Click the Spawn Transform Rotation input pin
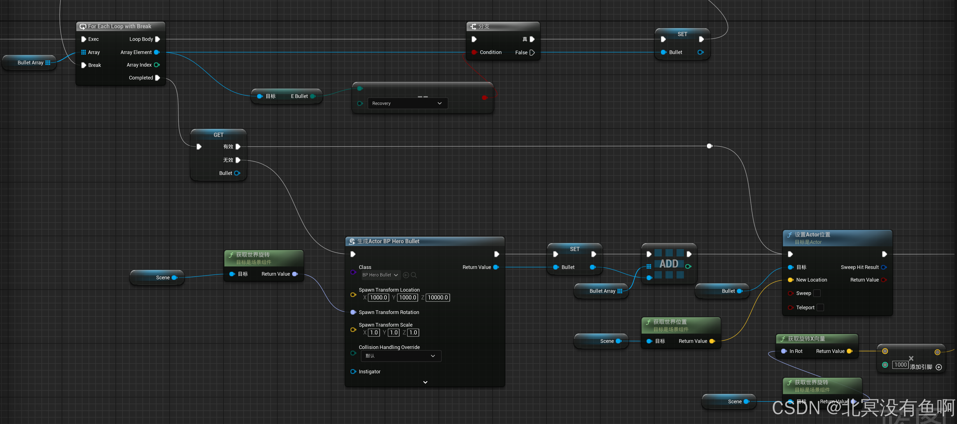The width and height of the screenshot is (957, 424). pos(353,312)
